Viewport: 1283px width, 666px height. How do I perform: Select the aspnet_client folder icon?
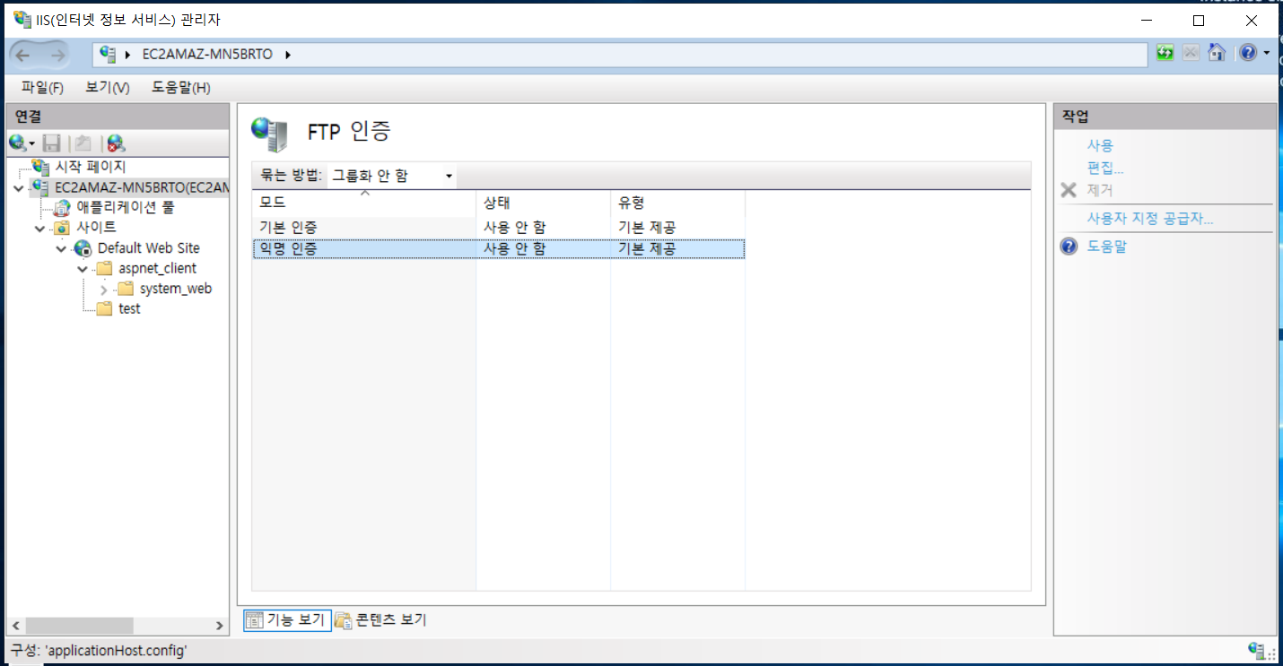(105, 269)
